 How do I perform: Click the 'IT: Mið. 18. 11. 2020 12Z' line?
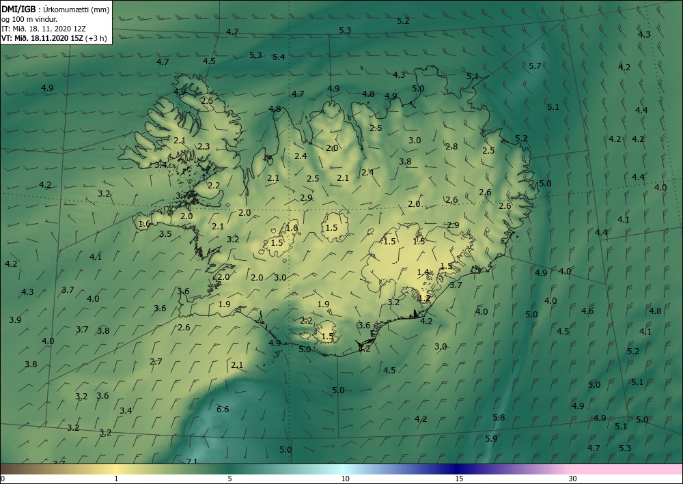44,29
